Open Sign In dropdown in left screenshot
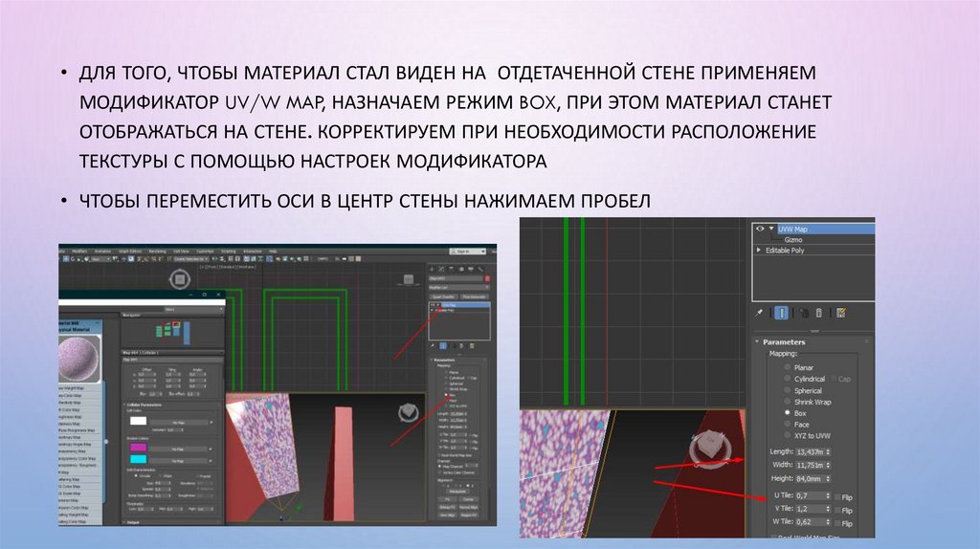This screenshot has height=549, width=980. click(x=467, y=252)
